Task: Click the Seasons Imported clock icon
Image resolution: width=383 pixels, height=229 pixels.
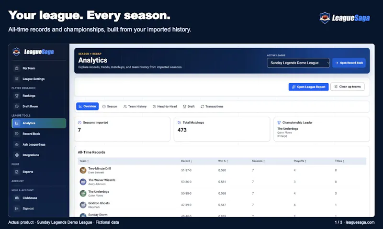Action: point(79,122)
